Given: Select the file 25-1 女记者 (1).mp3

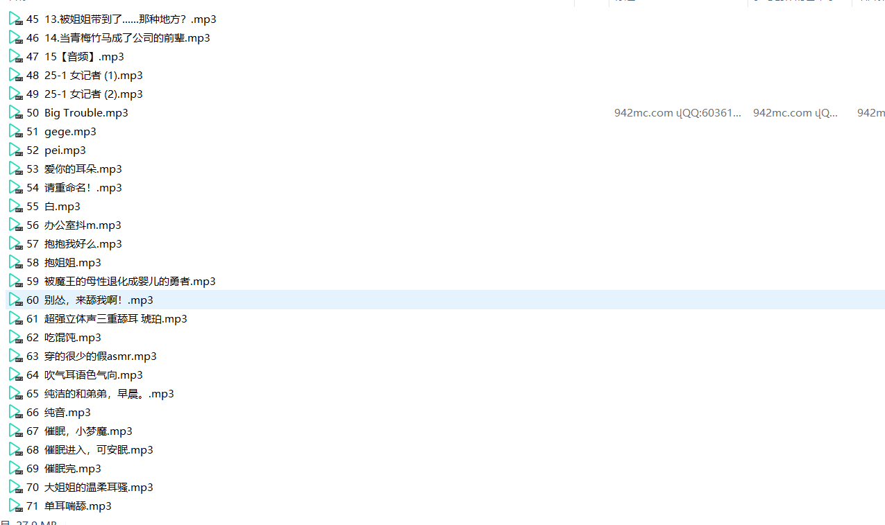Looking at the screenshot, I should click(94, 75).
